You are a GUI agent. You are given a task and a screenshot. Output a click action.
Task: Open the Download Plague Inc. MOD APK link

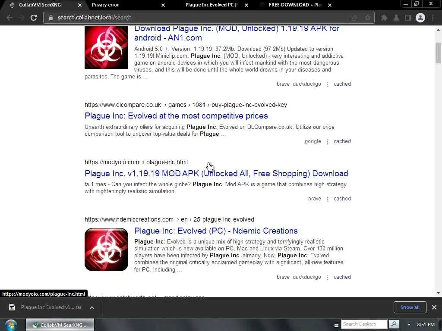click(x=237, y=33)
